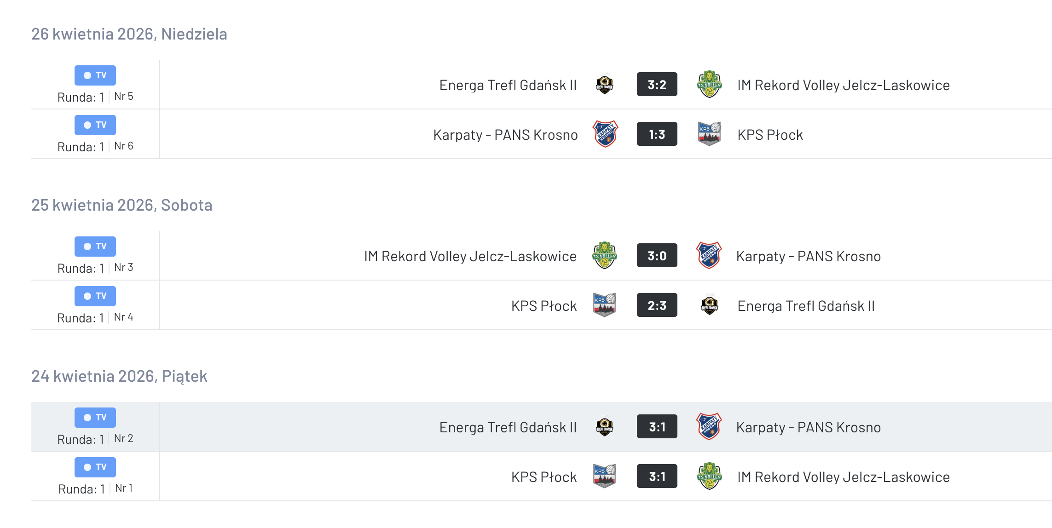Screen dimensions: 1052x528
Task: Click IM Rekord Volley logo in match Nr 3
Action: click(604, 255)
